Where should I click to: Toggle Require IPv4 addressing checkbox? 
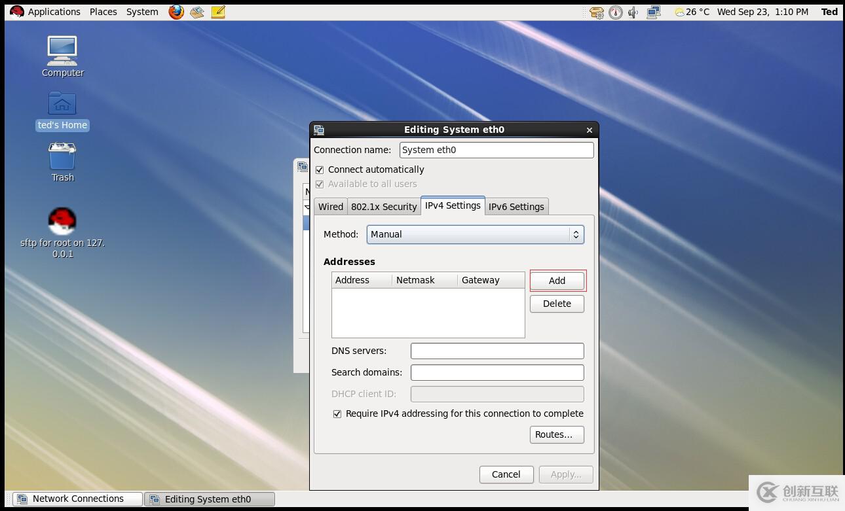(x=337, y=414)
